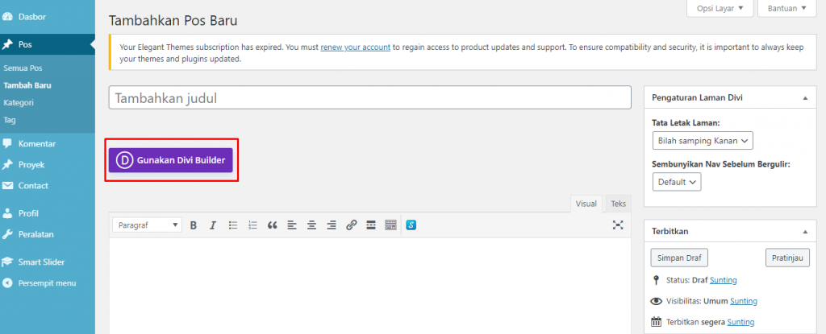Open the Paragraf format dropdown
826x334 pixels.
[x=148, y=225]
